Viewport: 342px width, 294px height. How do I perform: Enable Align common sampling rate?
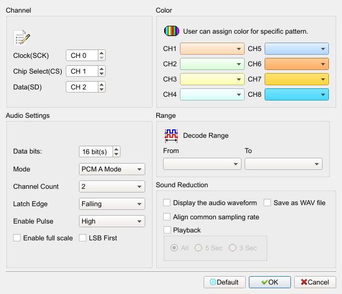pos(167,217)
